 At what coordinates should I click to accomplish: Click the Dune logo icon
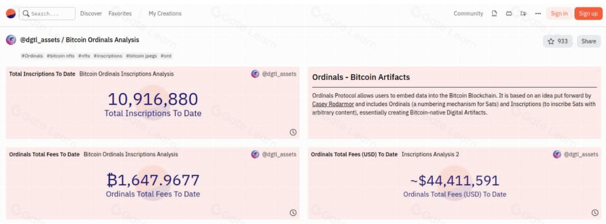10,14
